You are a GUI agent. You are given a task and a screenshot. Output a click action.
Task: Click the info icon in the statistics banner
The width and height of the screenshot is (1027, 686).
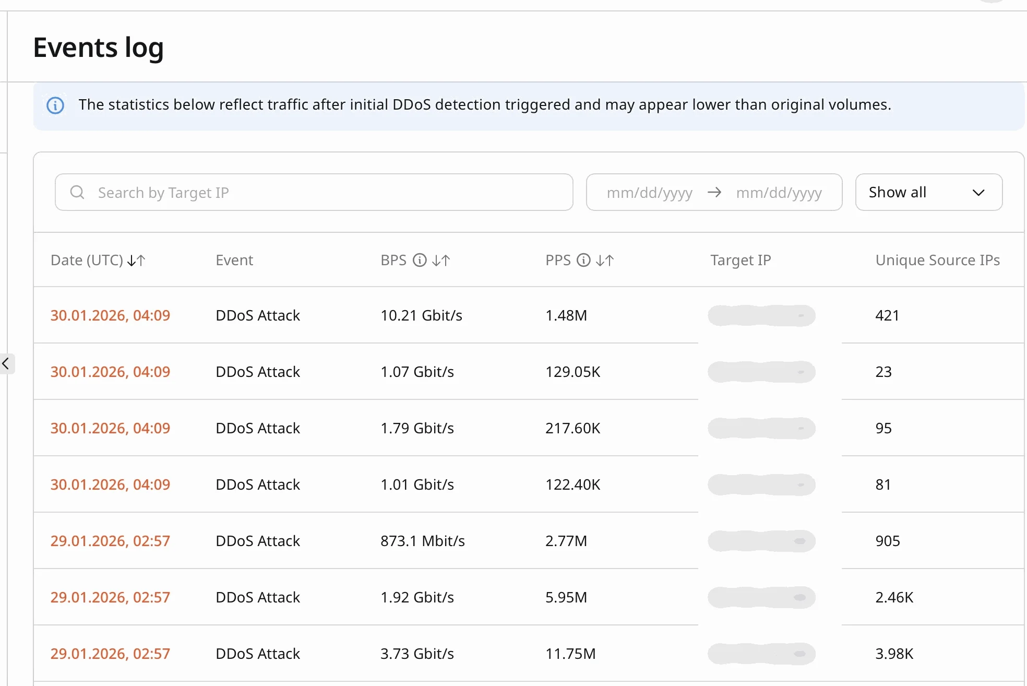coord(55,105)
